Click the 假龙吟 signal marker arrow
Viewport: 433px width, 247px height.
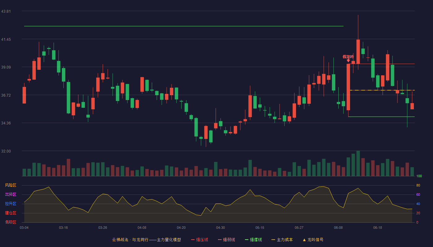[x=348, y=60]
